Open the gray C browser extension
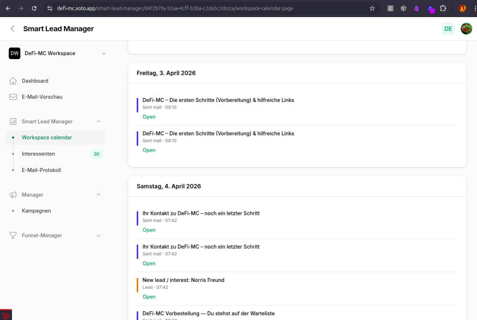The height and width of the screenshot is (320, 477). [x=390, y=8]
